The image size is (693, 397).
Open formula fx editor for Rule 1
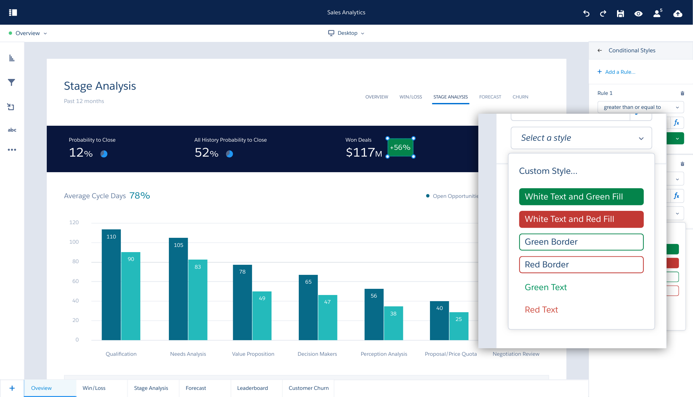click(676, 123)
